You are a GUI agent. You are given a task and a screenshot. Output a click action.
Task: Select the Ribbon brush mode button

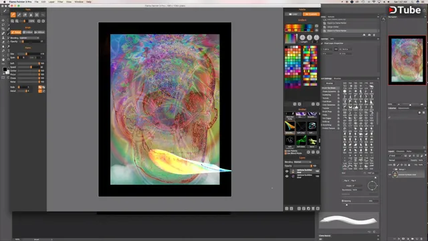39,32
